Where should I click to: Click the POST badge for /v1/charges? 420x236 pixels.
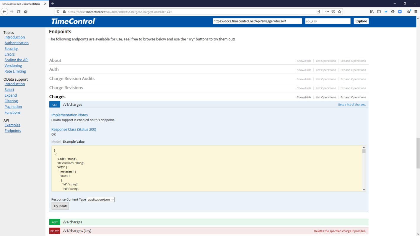click(55, 222)
